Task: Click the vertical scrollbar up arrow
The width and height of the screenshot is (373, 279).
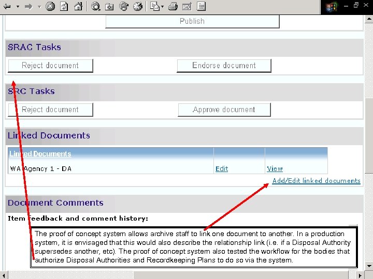Action: 369,19
